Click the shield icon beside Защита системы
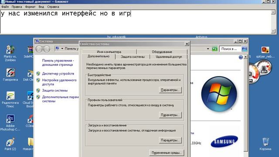The width and height of the screenshot is (279, 157). (38, 90)
